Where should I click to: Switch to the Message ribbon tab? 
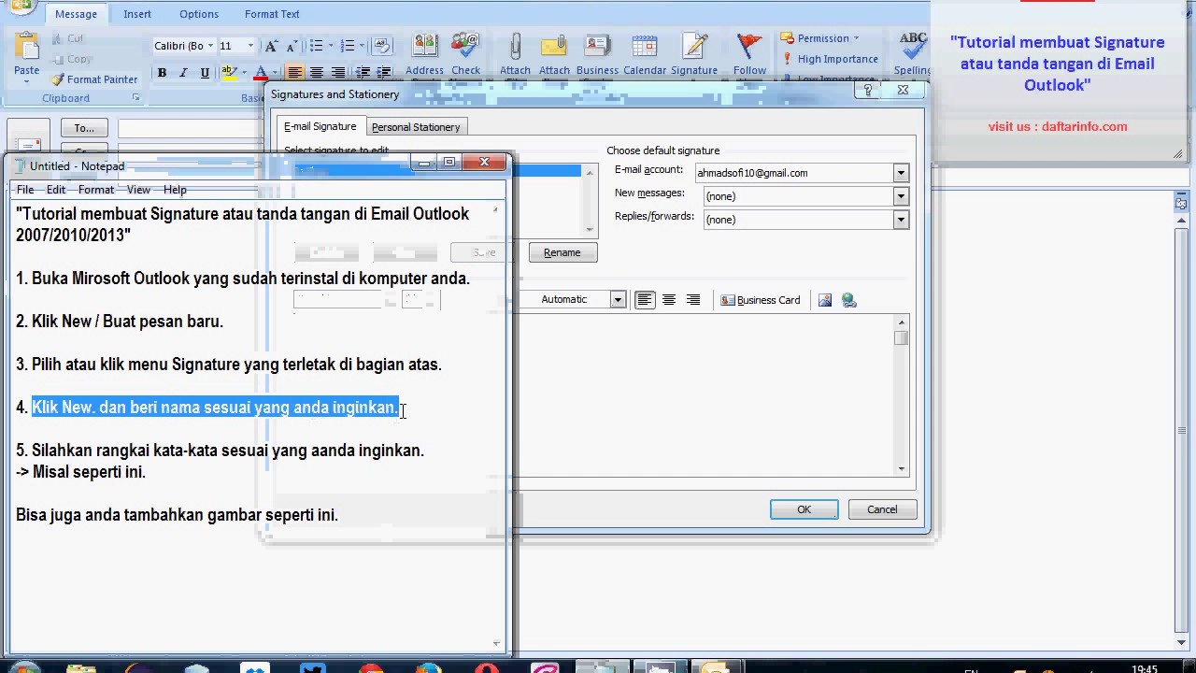(76, 14)
